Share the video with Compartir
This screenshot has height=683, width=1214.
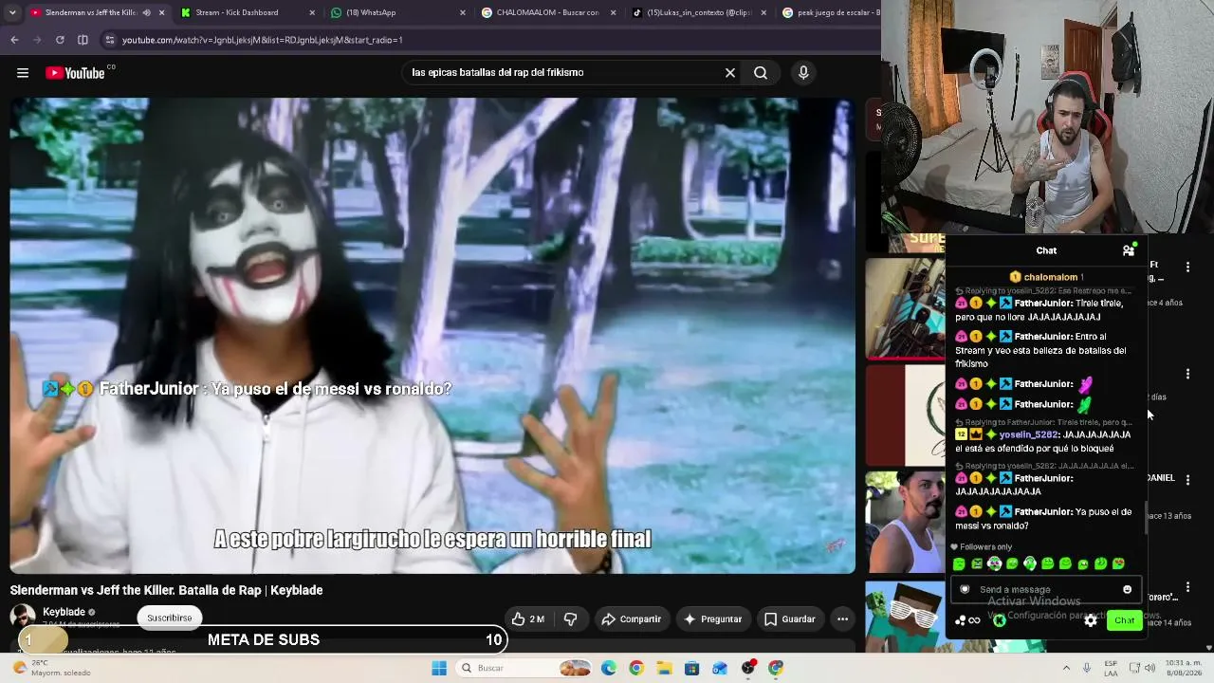click(x=631, y=619)
